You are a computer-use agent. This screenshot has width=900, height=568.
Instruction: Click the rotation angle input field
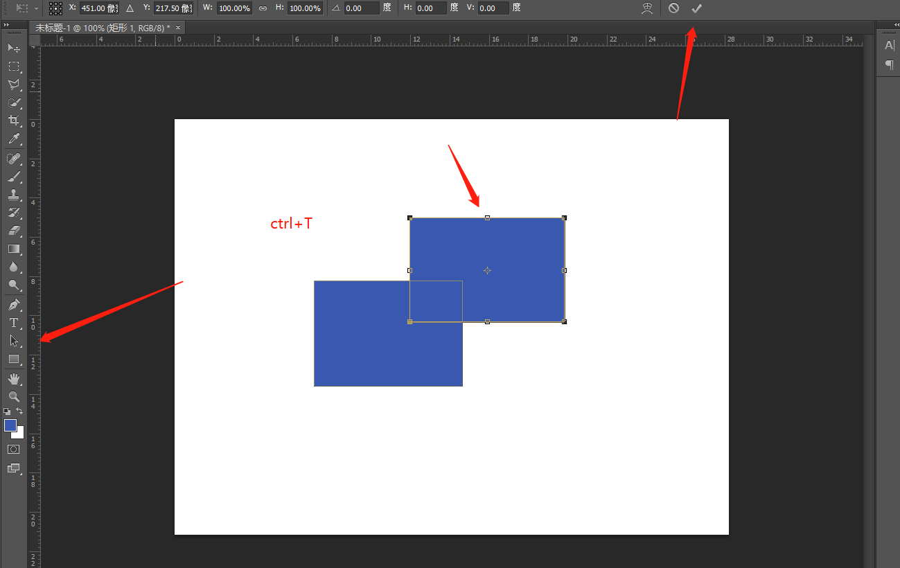point(362,8)
